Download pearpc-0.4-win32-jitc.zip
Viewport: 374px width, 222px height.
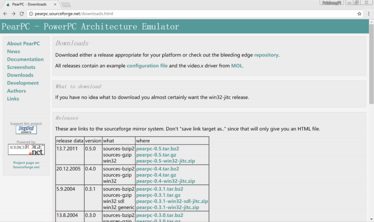coord(166,181)
